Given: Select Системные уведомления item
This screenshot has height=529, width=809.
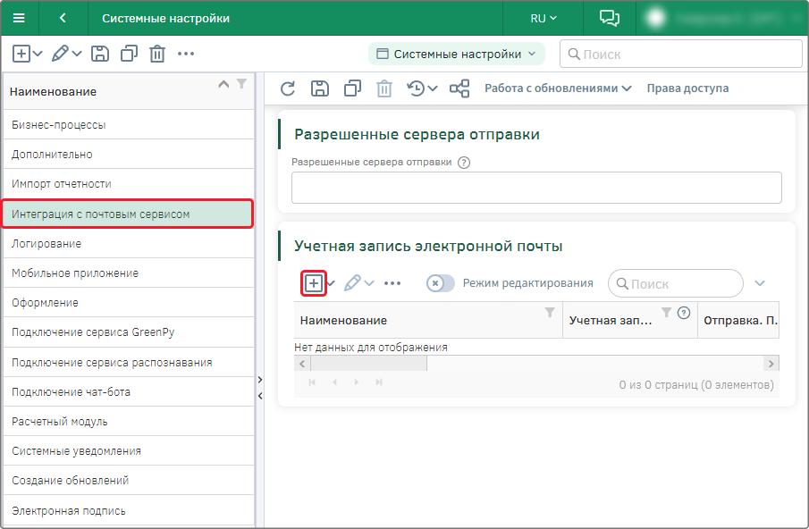Looking at the screenshot, I should point(129,450).
